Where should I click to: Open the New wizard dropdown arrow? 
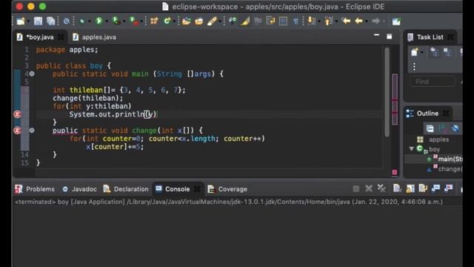click(x=28, y=22)
